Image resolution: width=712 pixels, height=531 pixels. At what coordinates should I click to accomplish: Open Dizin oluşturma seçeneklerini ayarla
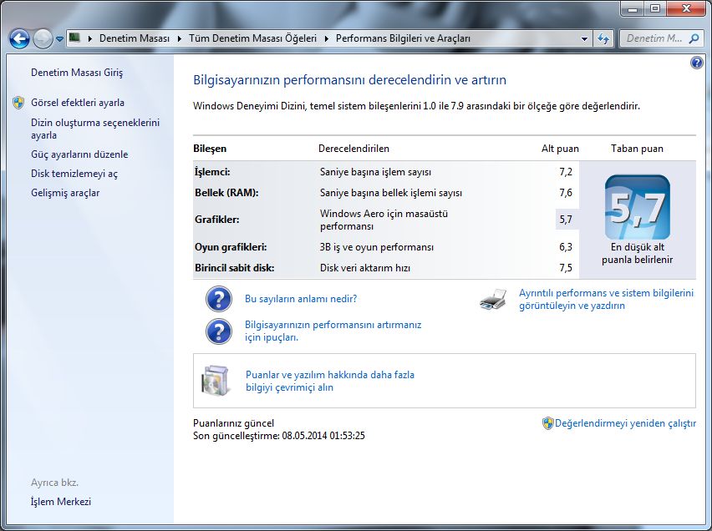95,129
